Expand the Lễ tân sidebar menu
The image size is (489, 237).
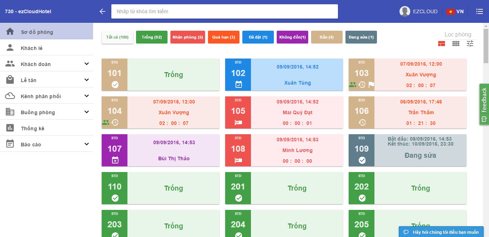click(x=86, y=80)
